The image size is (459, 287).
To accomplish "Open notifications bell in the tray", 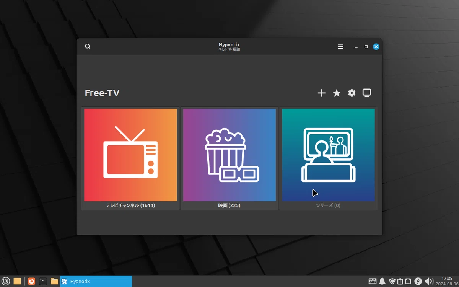I will pos(382,282).
